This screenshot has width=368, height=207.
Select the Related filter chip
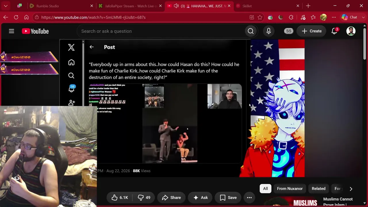[x=319, y=189]
